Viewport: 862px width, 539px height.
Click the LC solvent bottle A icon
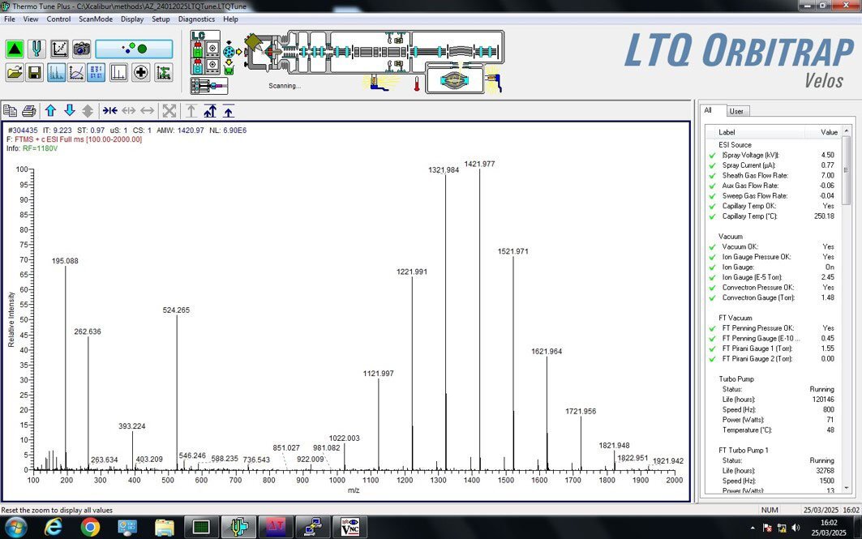(x=197, y=50)
